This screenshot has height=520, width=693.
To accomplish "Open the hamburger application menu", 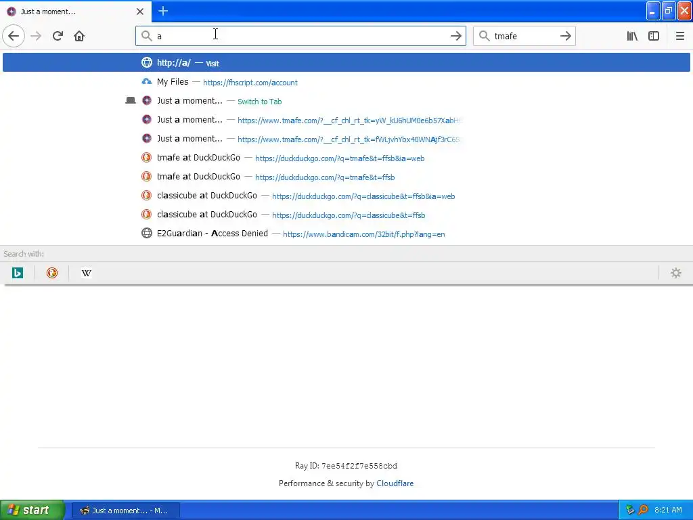I will 680,36.
